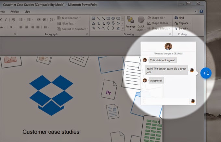Click the Dropbox +1 badge
221x142 pixels.
[x=206, y=73]
